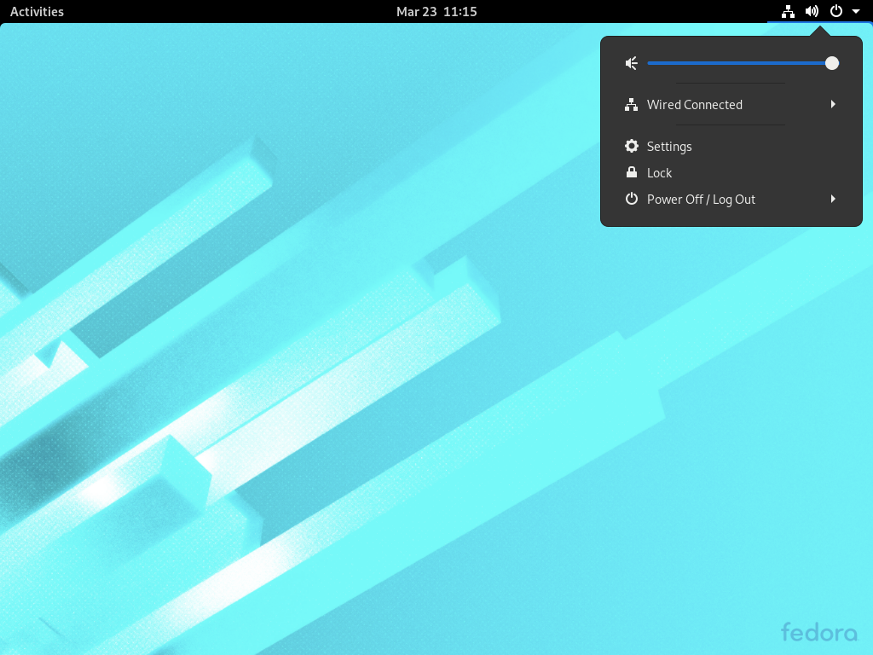Viewport: 873px width, 655px height.
Task: Click the speaker volume icon in top bar
Action: coord(812,11)
